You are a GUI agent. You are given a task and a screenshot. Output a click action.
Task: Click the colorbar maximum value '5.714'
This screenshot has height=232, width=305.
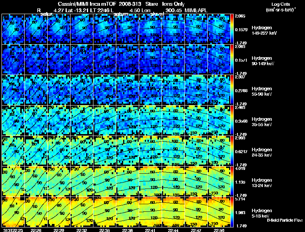[240, 199]
